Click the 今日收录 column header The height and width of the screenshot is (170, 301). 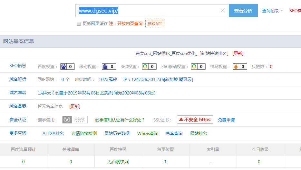tap(260, 149)
